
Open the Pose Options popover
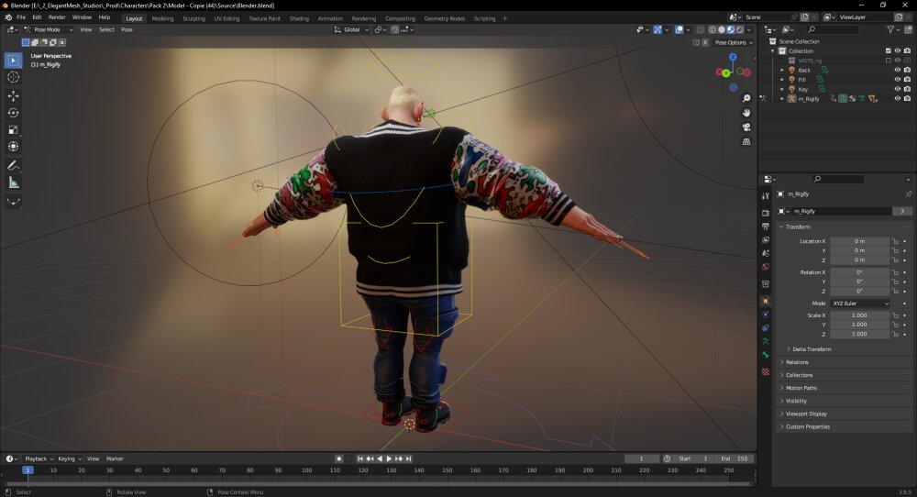[x=734, y=43]
